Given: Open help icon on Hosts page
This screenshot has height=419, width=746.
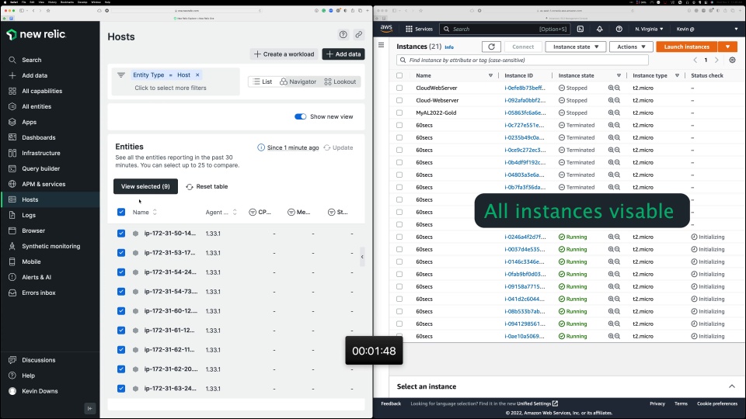Looking at the screenshot, I should pyautogui.click(x=343, y=35).
